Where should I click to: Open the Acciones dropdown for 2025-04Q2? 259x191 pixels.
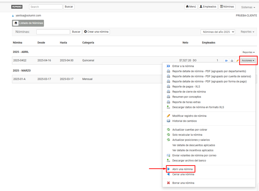[x=248, y=61]
